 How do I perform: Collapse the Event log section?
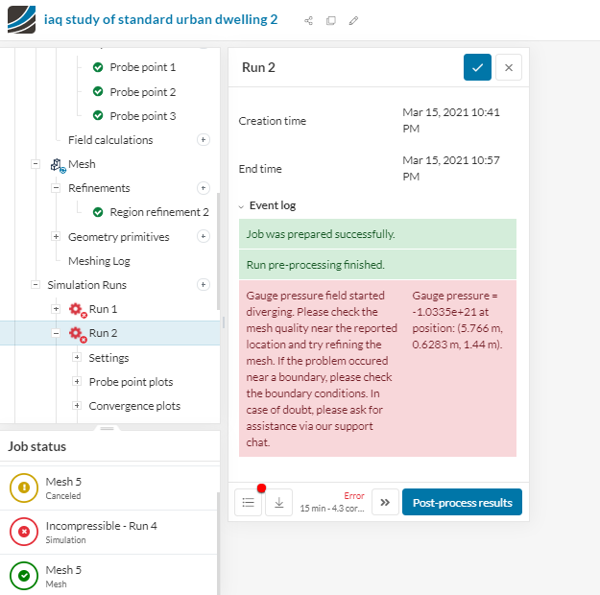[x=242, y=205]
